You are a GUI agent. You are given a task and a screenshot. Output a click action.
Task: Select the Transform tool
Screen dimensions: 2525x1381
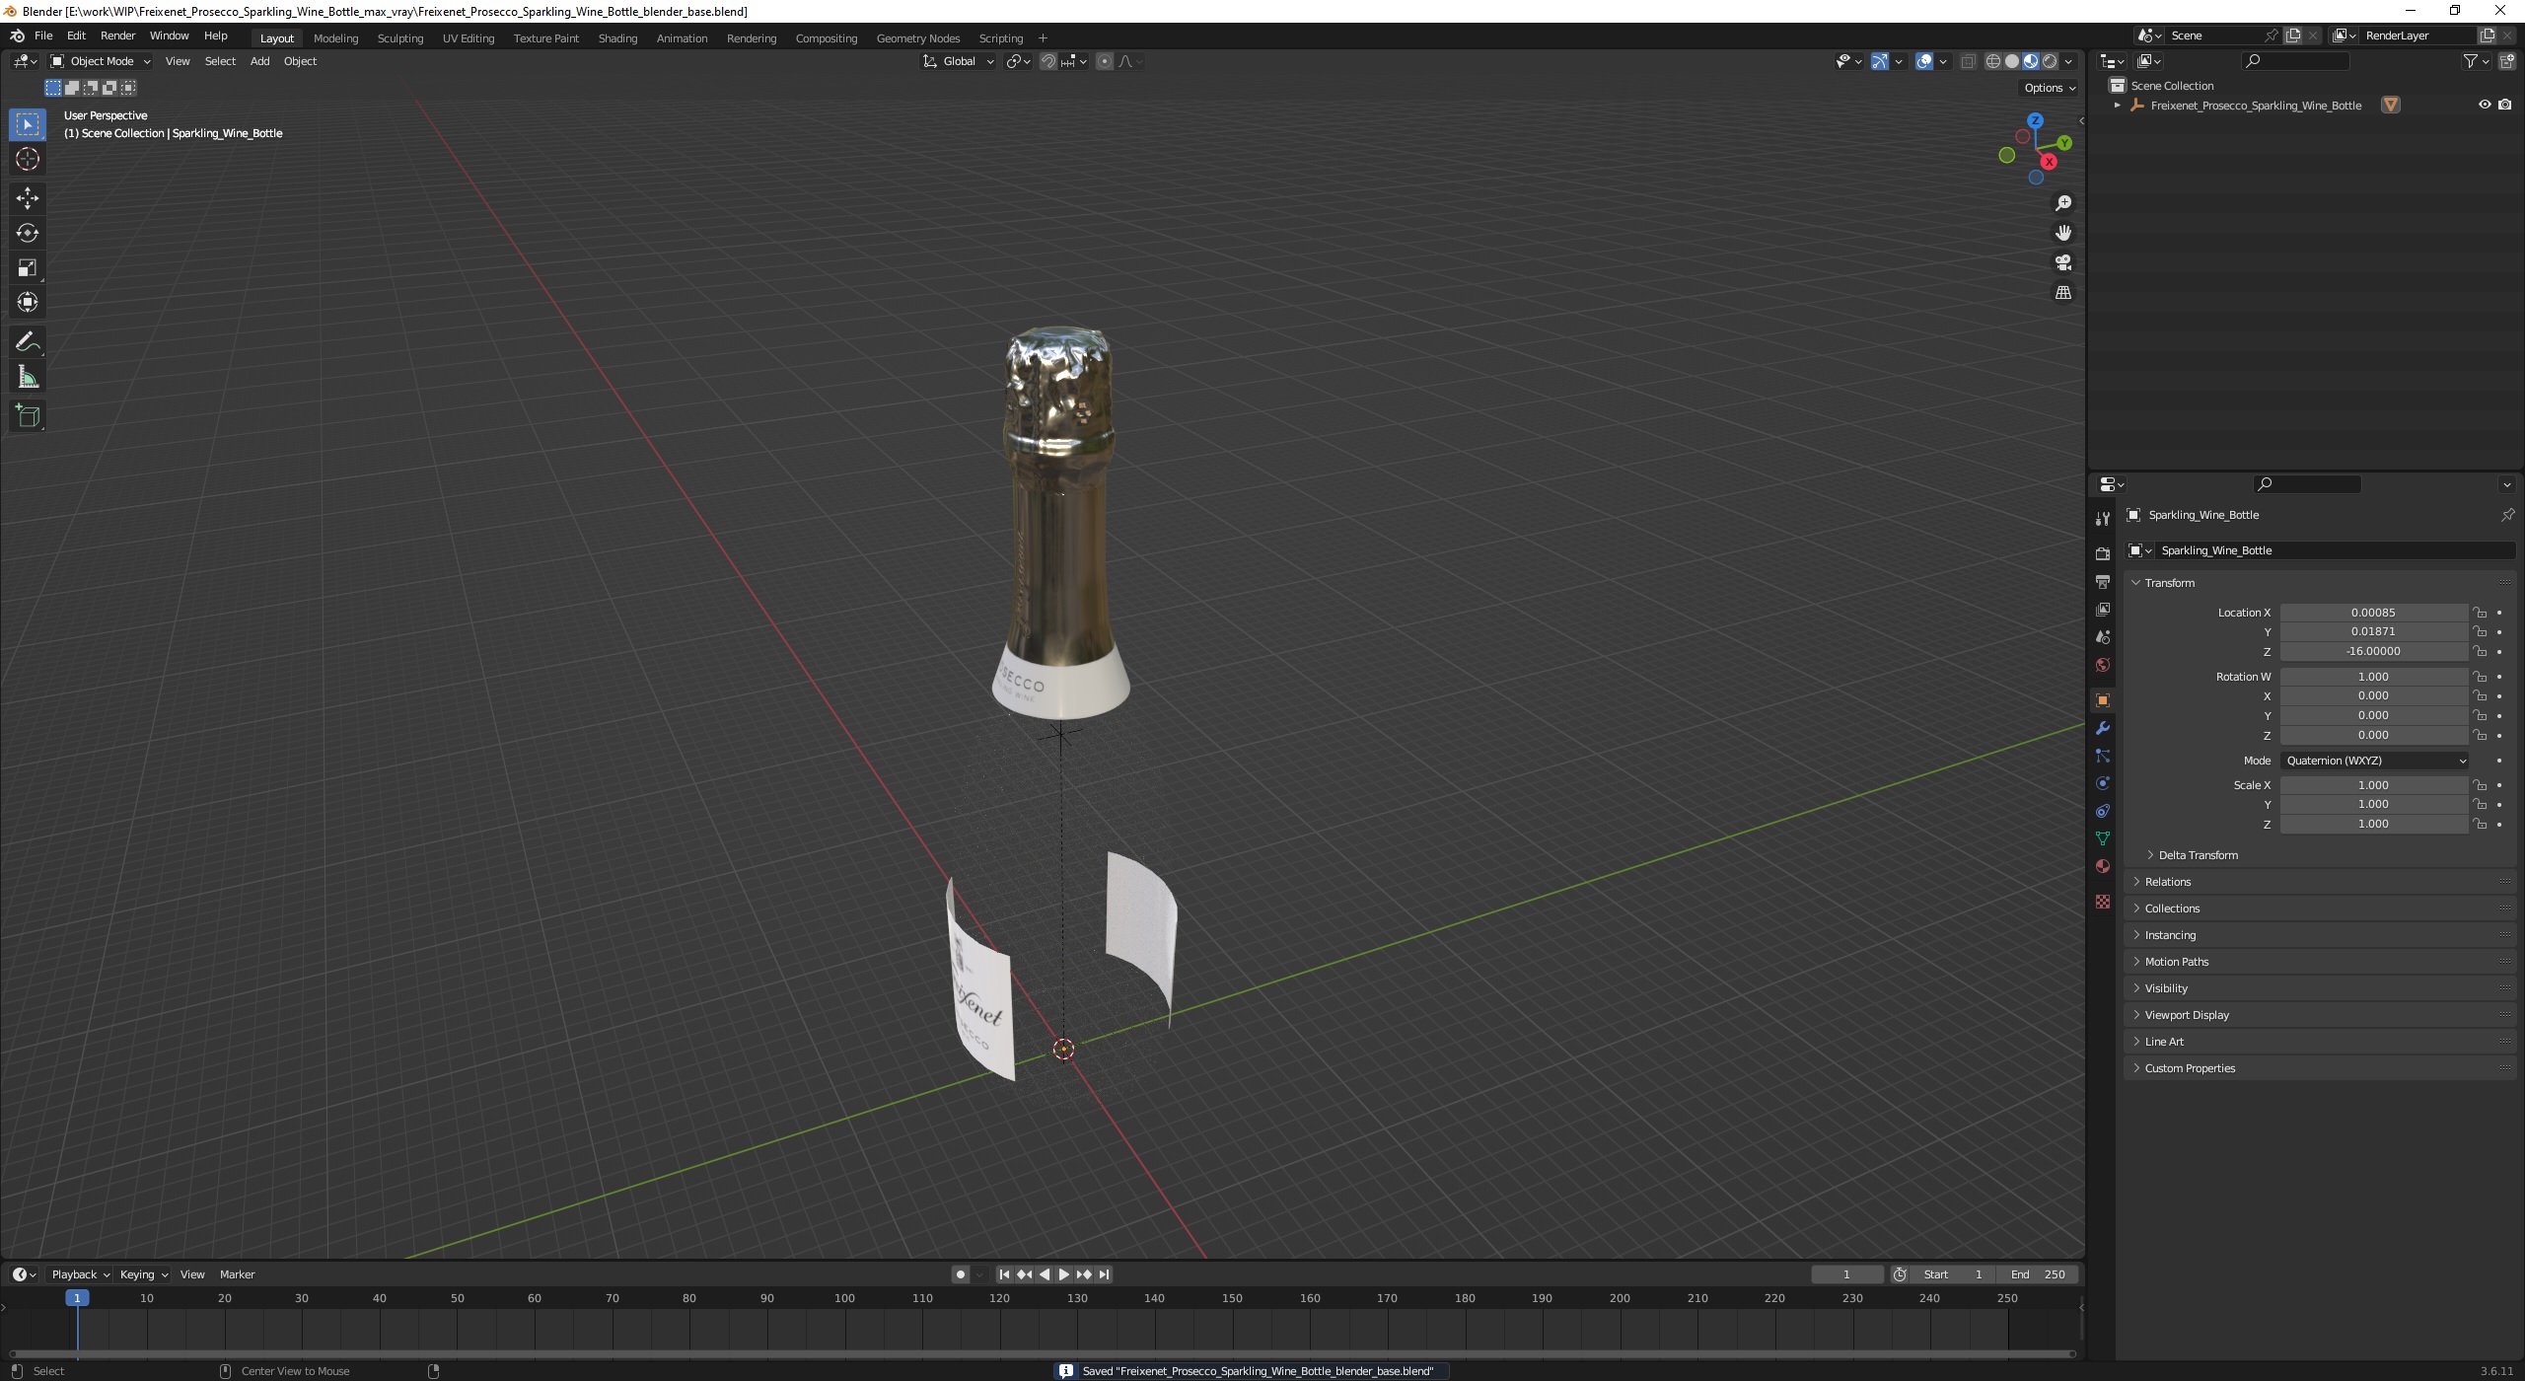click(x=28, y=302)
